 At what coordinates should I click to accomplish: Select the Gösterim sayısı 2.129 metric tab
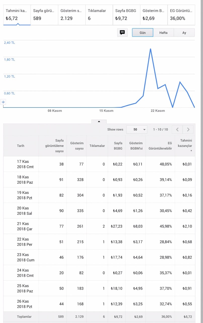pos(72,15)
